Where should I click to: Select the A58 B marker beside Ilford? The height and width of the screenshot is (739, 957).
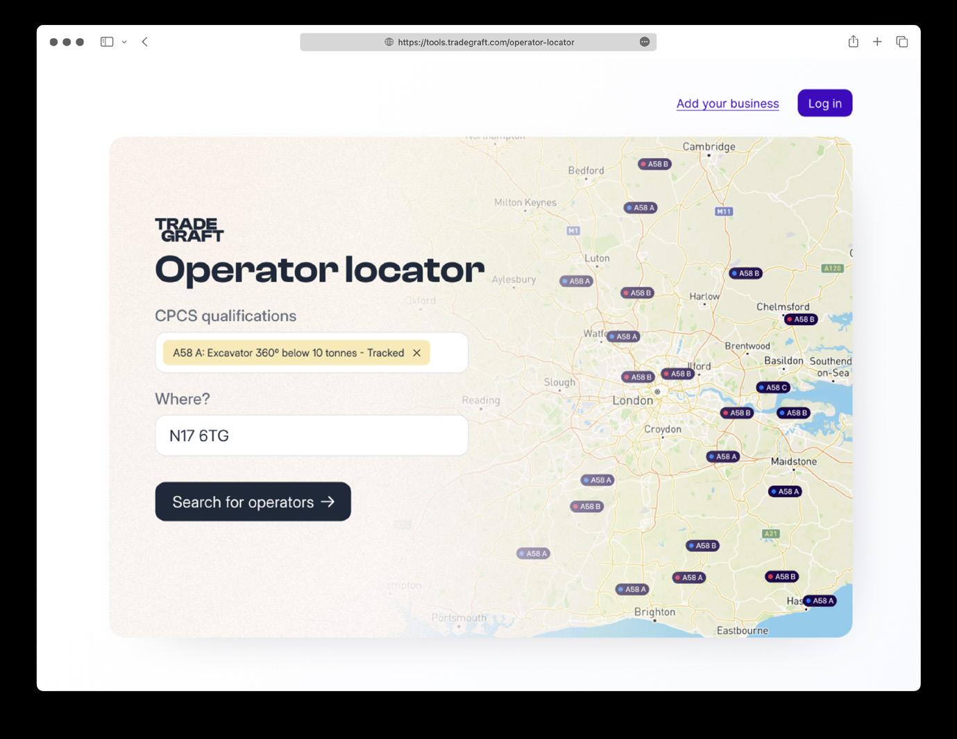(677, 374)
